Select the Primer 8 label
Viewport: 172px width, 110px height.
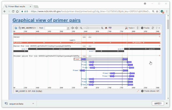pos(85,79)
